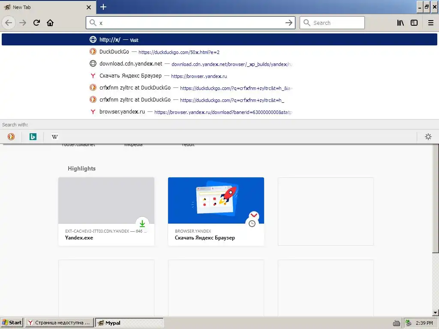This screenshot has width=439, height=329.
Task: Select browser.yandex.ru download suggestion
Action: [219, 112]
